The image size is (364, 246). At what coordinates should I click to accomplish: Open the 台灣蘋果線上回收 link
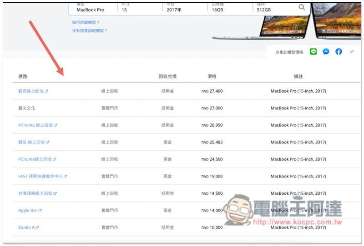click(x=35, y=193)
